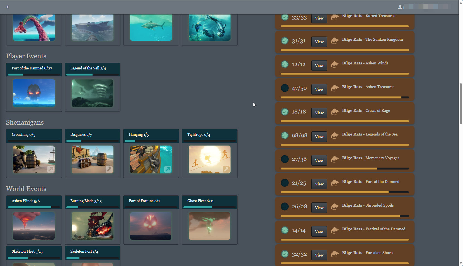This screenshot has height=266, width=463.
Task: Click the megalodon thumbnail
Action: [x=93, y=28]
